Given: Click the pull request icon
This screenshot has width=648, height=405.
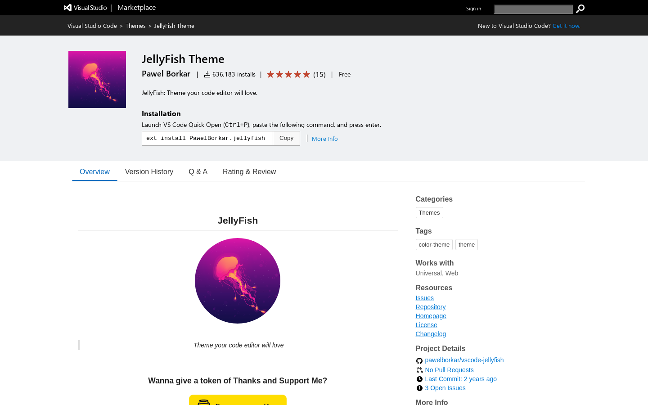Looking at the screenshot, I should pyautogui.click(x=419, y=370).
